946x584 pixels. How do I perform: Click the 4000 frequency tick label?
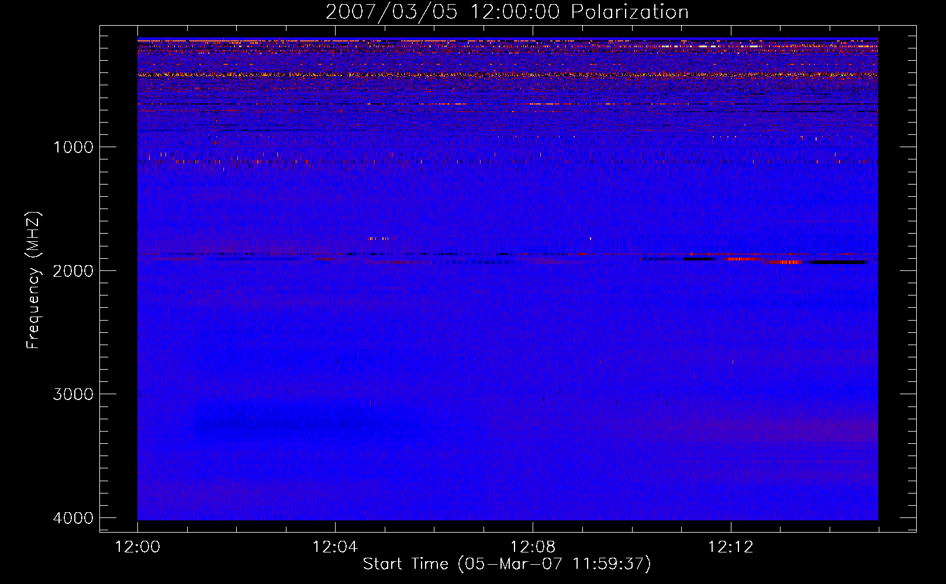(73, 517)
